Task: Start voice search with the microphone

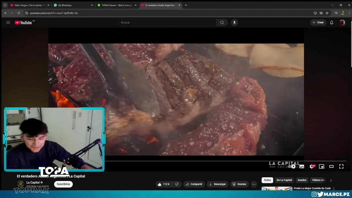Action: click(x=234, y=23)
